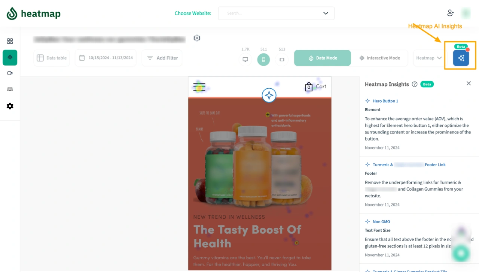
Task: Click the Heatmap logo
Action: click(x=34, y=14)
